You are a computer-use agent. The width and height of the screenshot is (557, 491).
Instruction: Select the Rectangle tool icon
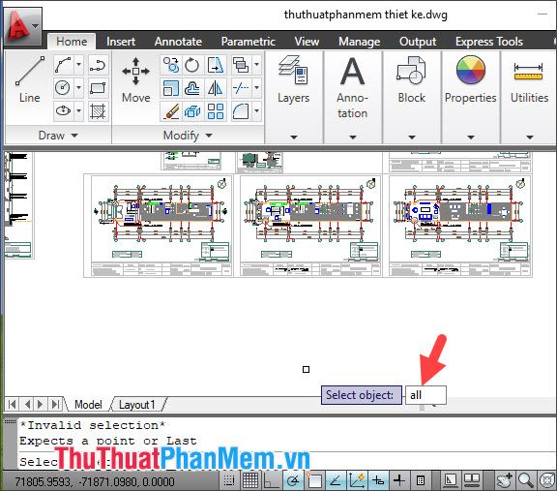(x=98, y=88)
